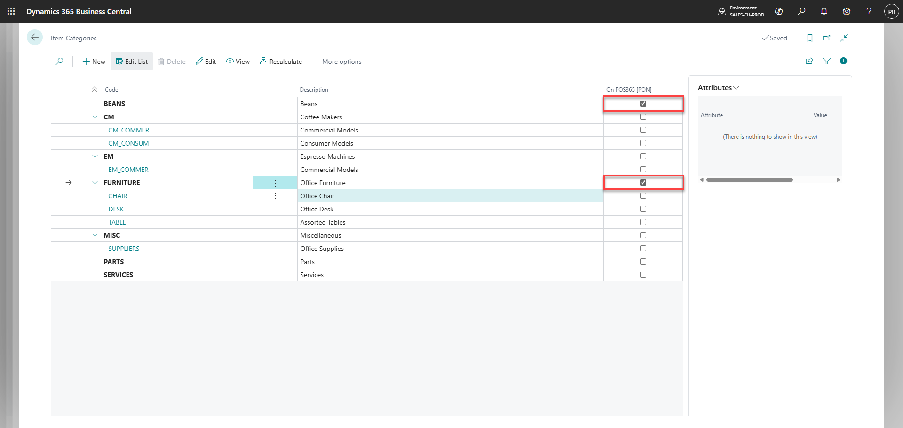Uncheck On POS365 for Beans

(643, 104)
